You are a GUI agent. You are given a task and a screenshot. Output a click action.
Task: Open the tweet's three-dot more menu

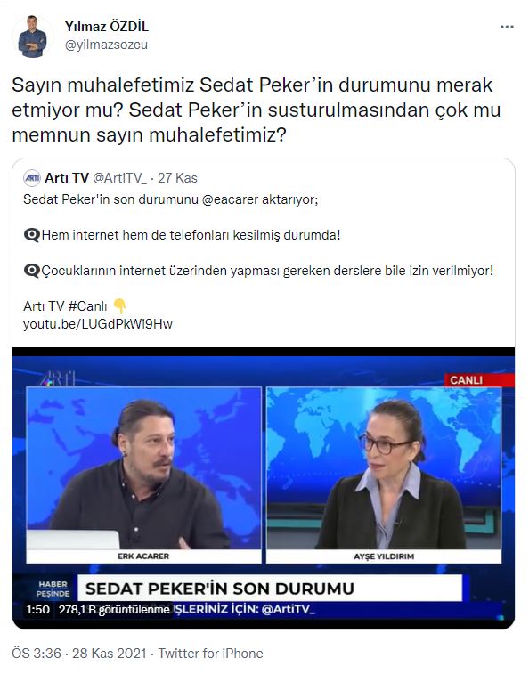tap(507, 27)
